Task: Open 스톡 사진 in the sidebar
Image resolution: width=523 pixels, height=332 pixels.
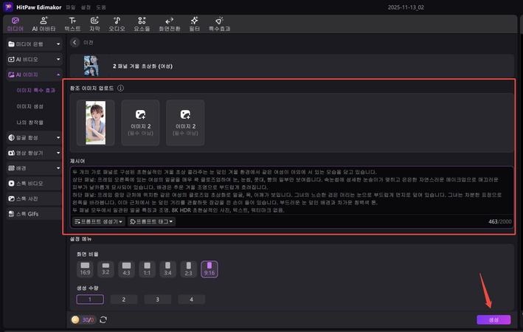Action: 35,199
